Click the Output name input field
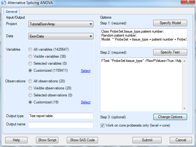Image resolution: width=196 pixels, height=147 pixels. [x=61, y=125]
